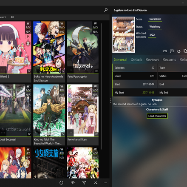Viewport: 187px width, 187px height.
Task: Open the filter funnel icon
Action: tap(84, 183)
